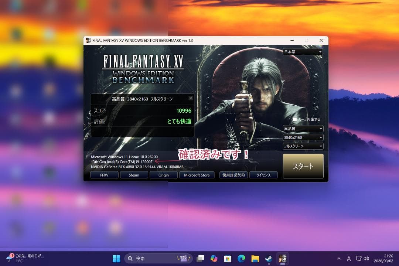399x266 pixels.
Task: Open the volume tray icon
Action: (366, 259)
